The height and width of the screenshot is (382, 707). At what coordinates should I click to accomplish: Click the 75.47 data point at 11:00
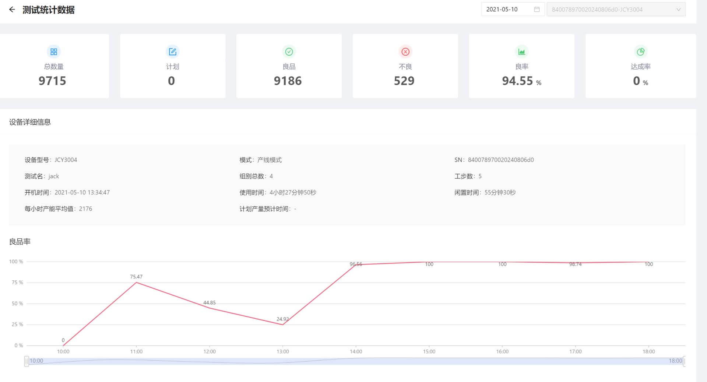136,283
